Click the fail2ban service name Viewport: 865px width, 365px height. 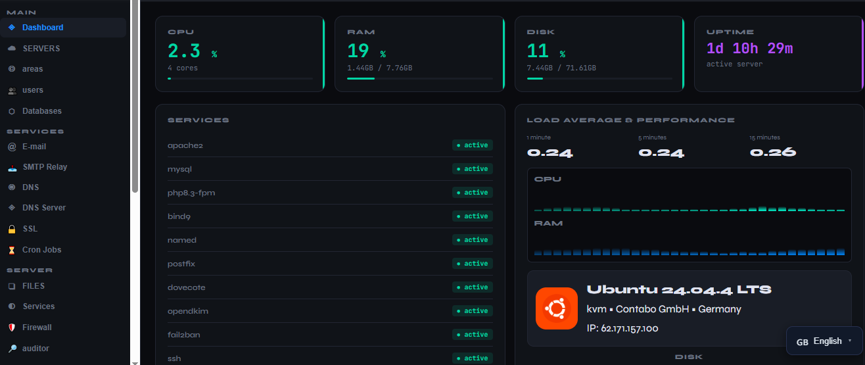pos(184,335)
